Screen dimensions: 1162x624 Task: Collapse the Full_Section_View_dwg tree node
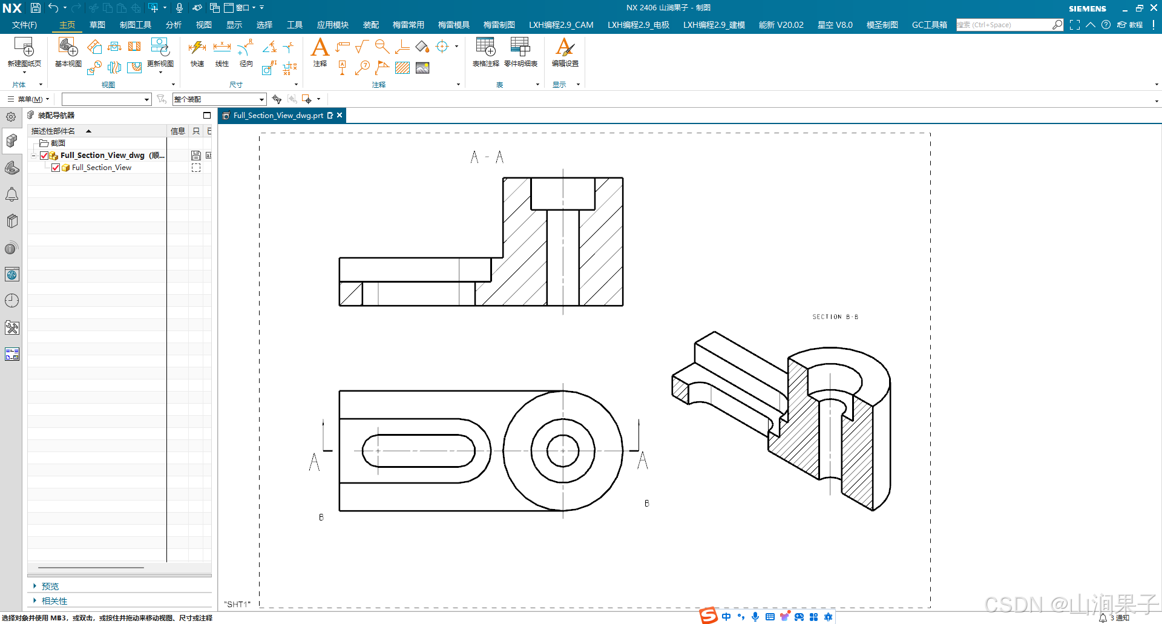pos(34,156)
